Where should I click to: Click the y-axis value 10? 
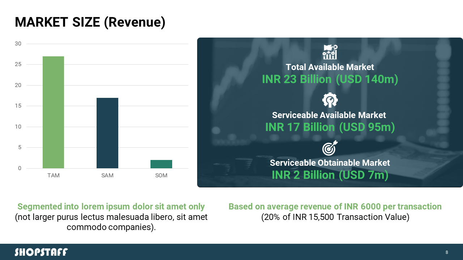pos(18,127)
